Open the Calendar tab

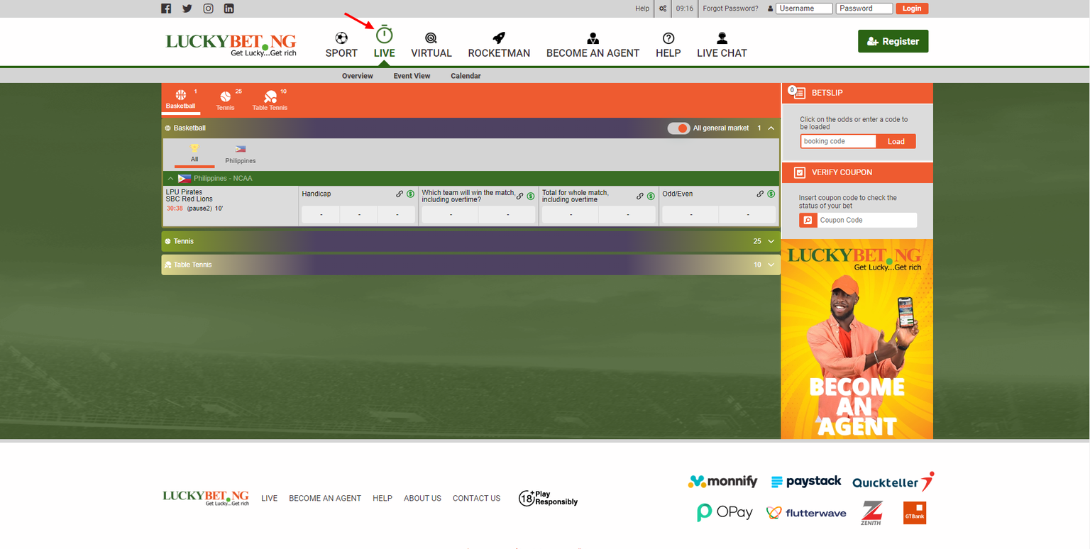click(466, 75)
